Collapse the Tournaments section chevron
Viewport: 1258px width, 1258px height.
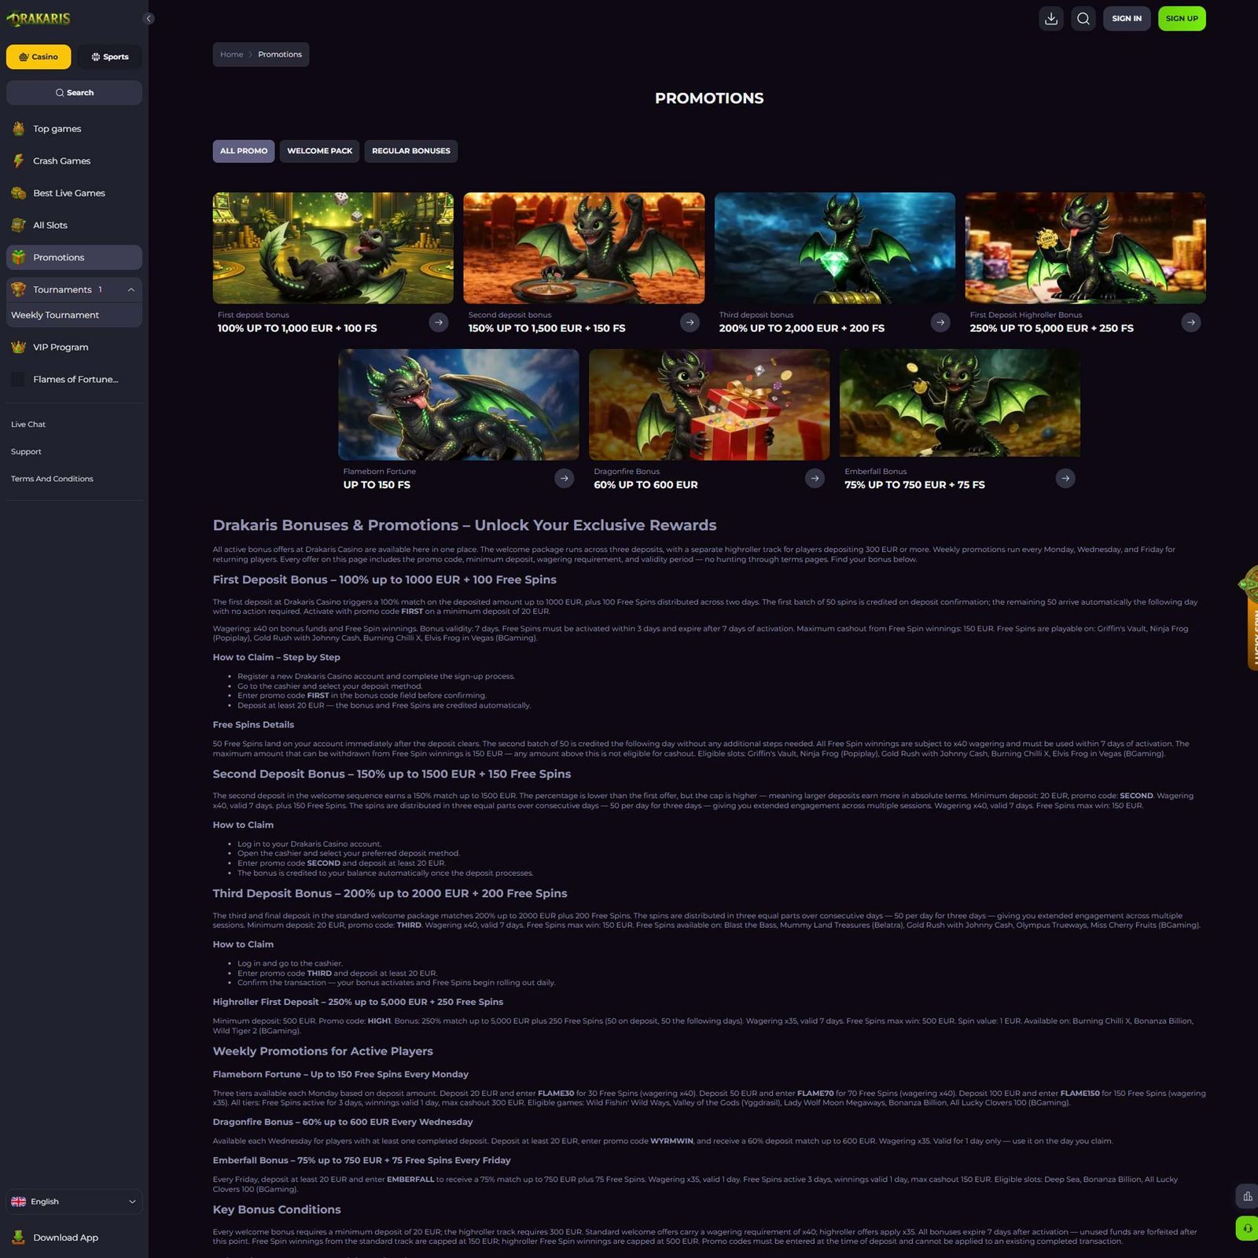131,290
